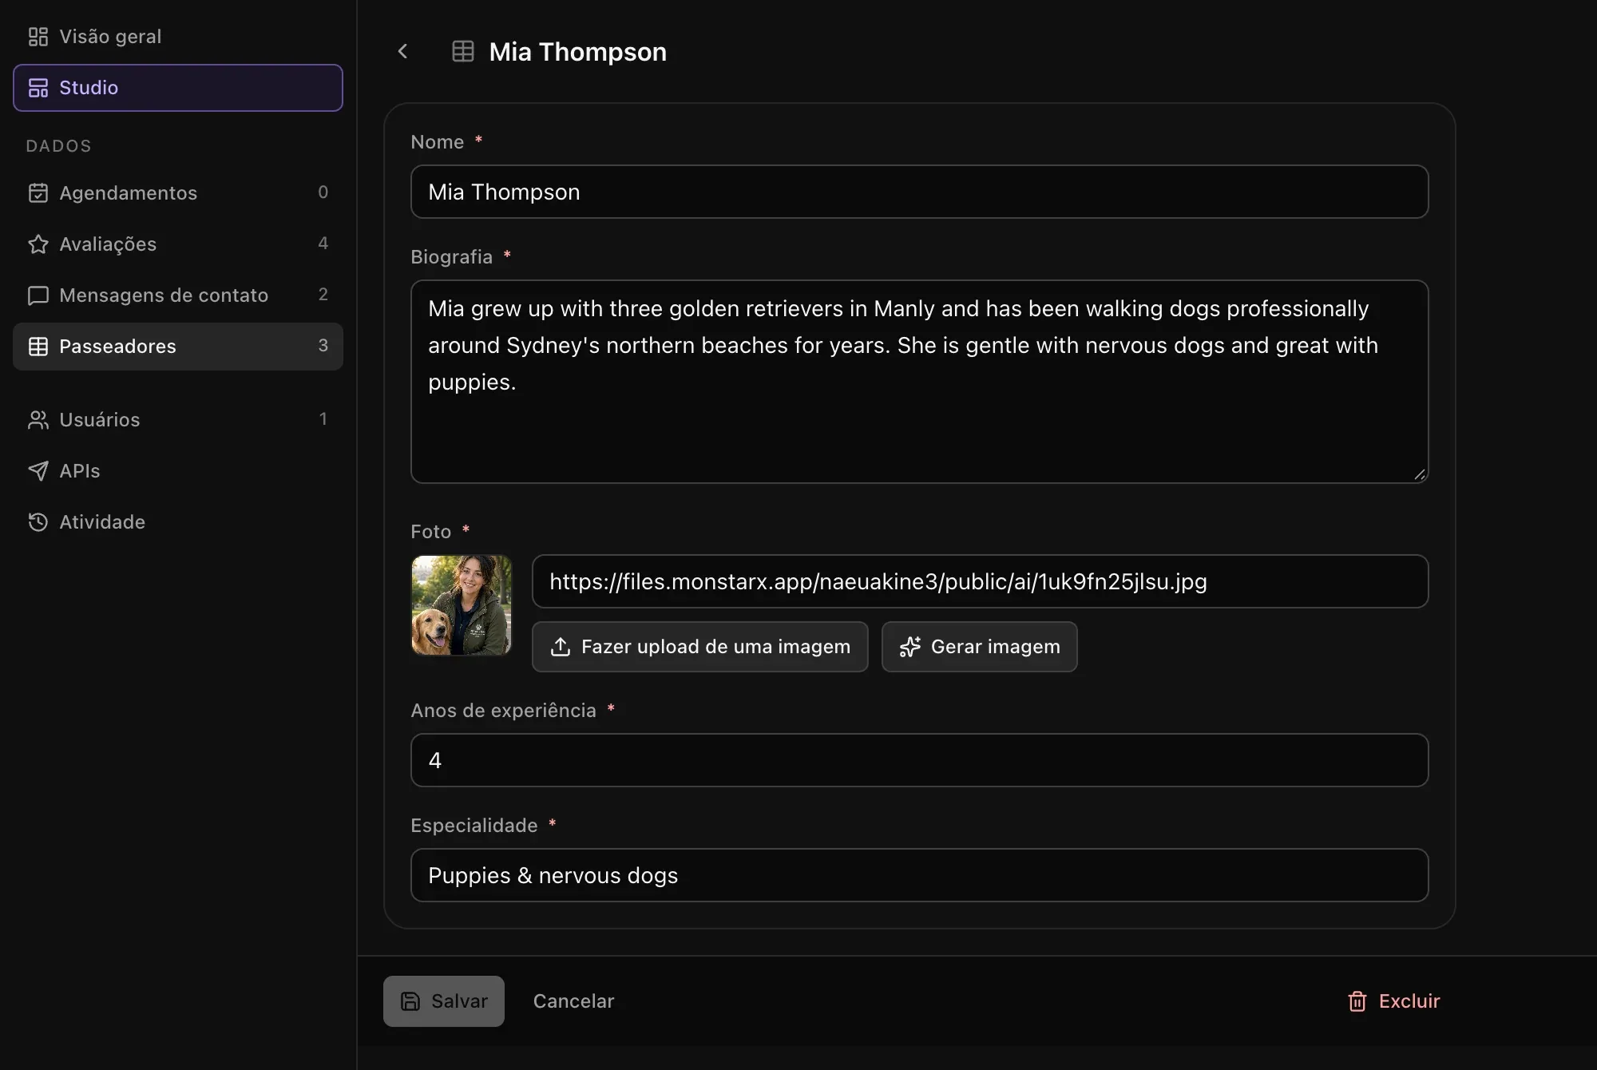Image resolution: width=1597 pixels, height=1070 pixels.
Task: Click the floppy disk icon on Salvar
Action: 410,1001
